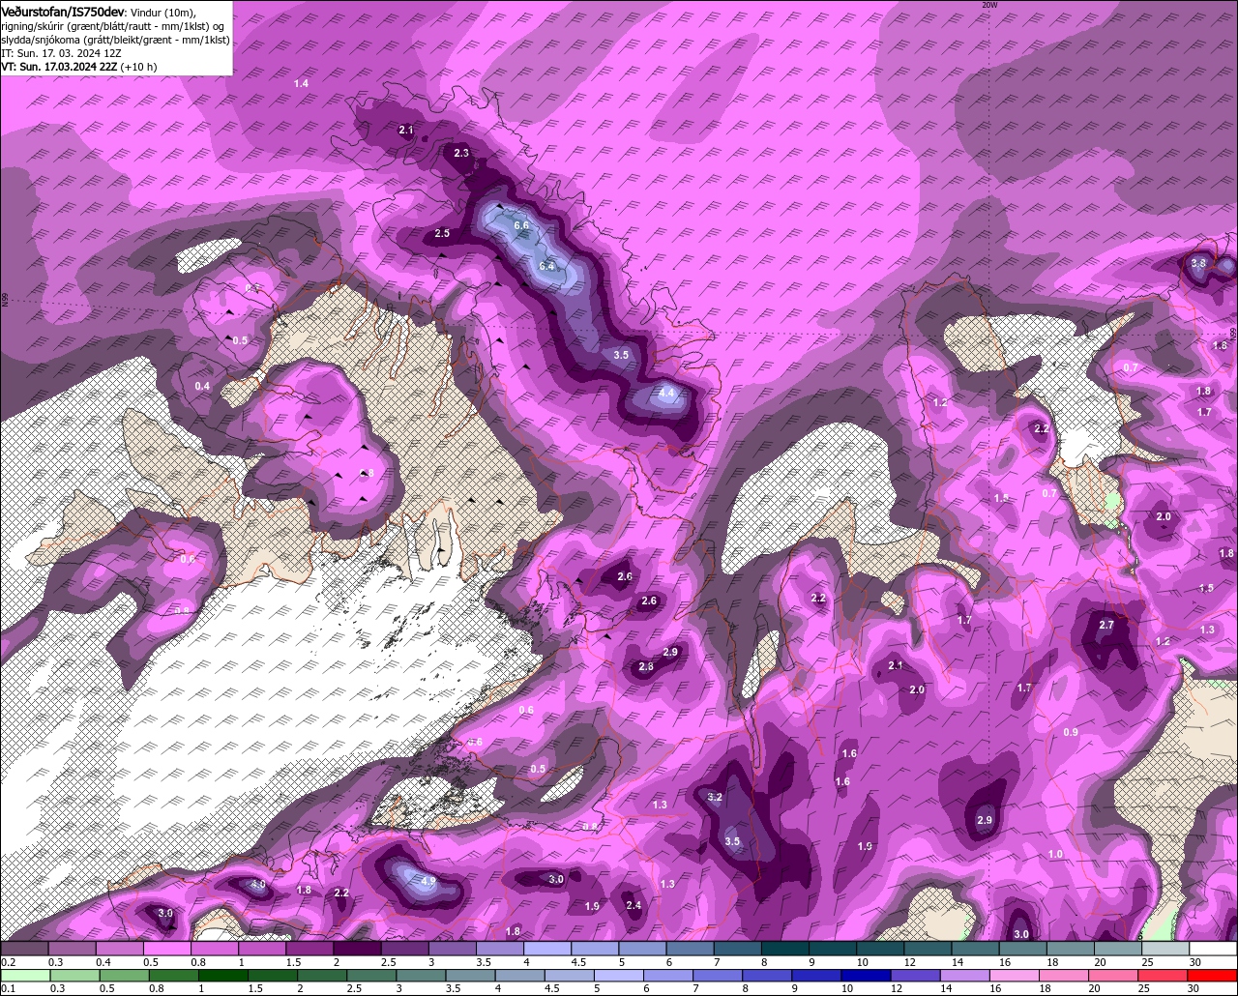This screenshot has height=996, width=1238.
Task: Click the 6.6 precipitation value on the map
Action: point(521,225)
